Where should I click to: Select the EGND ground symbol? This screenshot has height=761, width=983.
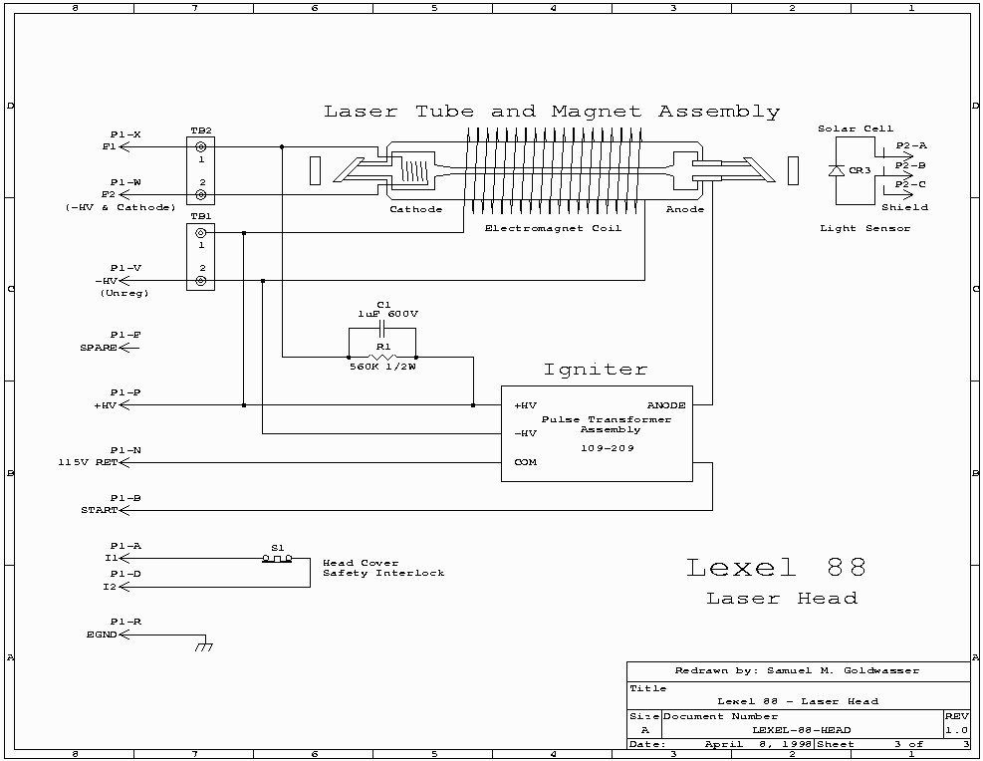(x=204, y=645)
